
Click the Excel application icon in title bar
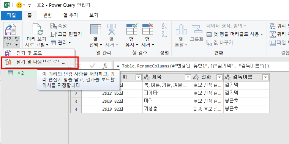click(6, 5)
